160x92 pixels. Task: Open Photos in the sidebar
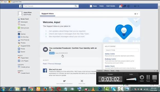(23, 43)
